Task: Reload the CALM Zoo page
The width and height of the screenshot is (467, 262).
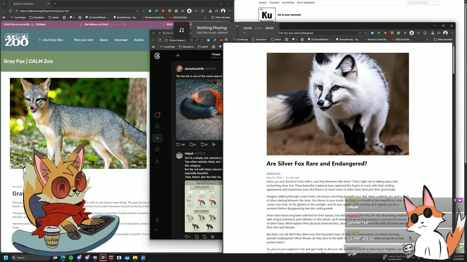Action: point(10,11)
